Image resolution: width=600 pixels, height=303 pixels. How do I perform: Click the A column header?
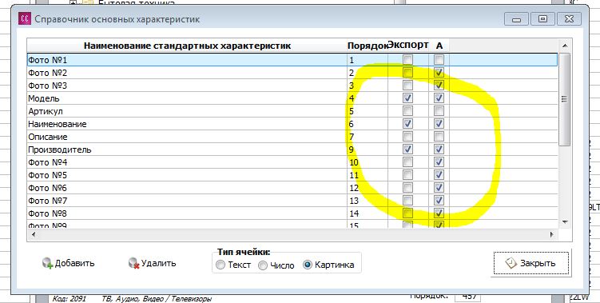[x=439, y=46]
